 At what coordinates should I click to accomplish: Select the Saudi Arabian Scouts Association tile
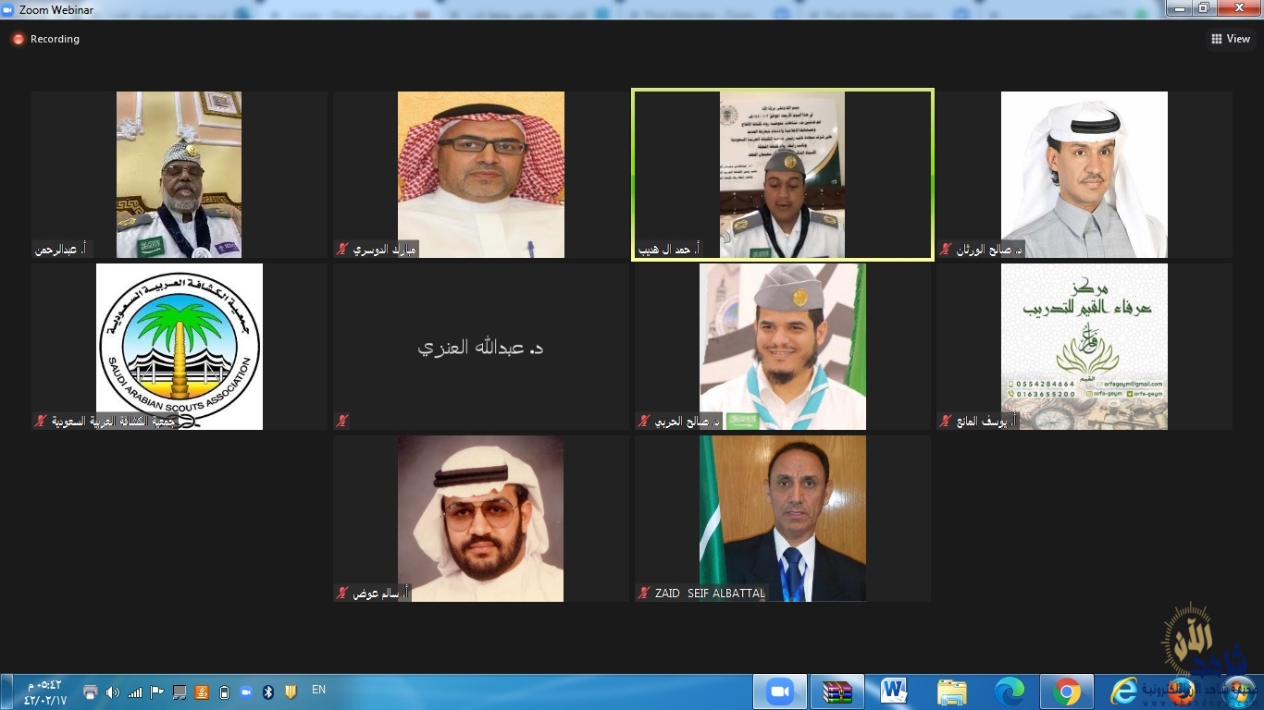179,347
